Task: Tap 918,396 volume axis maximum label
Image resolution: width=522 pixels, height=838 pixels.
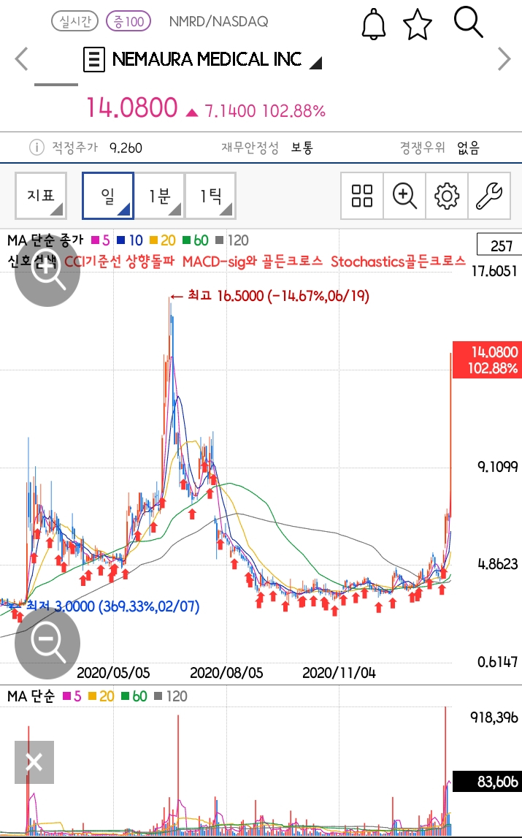Action: click(494, 717)
